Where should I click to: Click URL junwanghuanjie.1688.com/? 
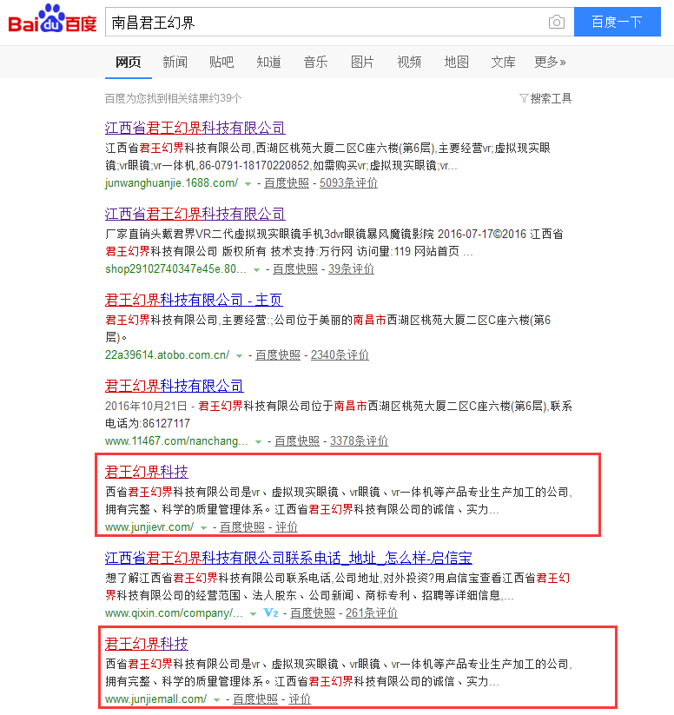pyautogui.click(x=171, y=182)
